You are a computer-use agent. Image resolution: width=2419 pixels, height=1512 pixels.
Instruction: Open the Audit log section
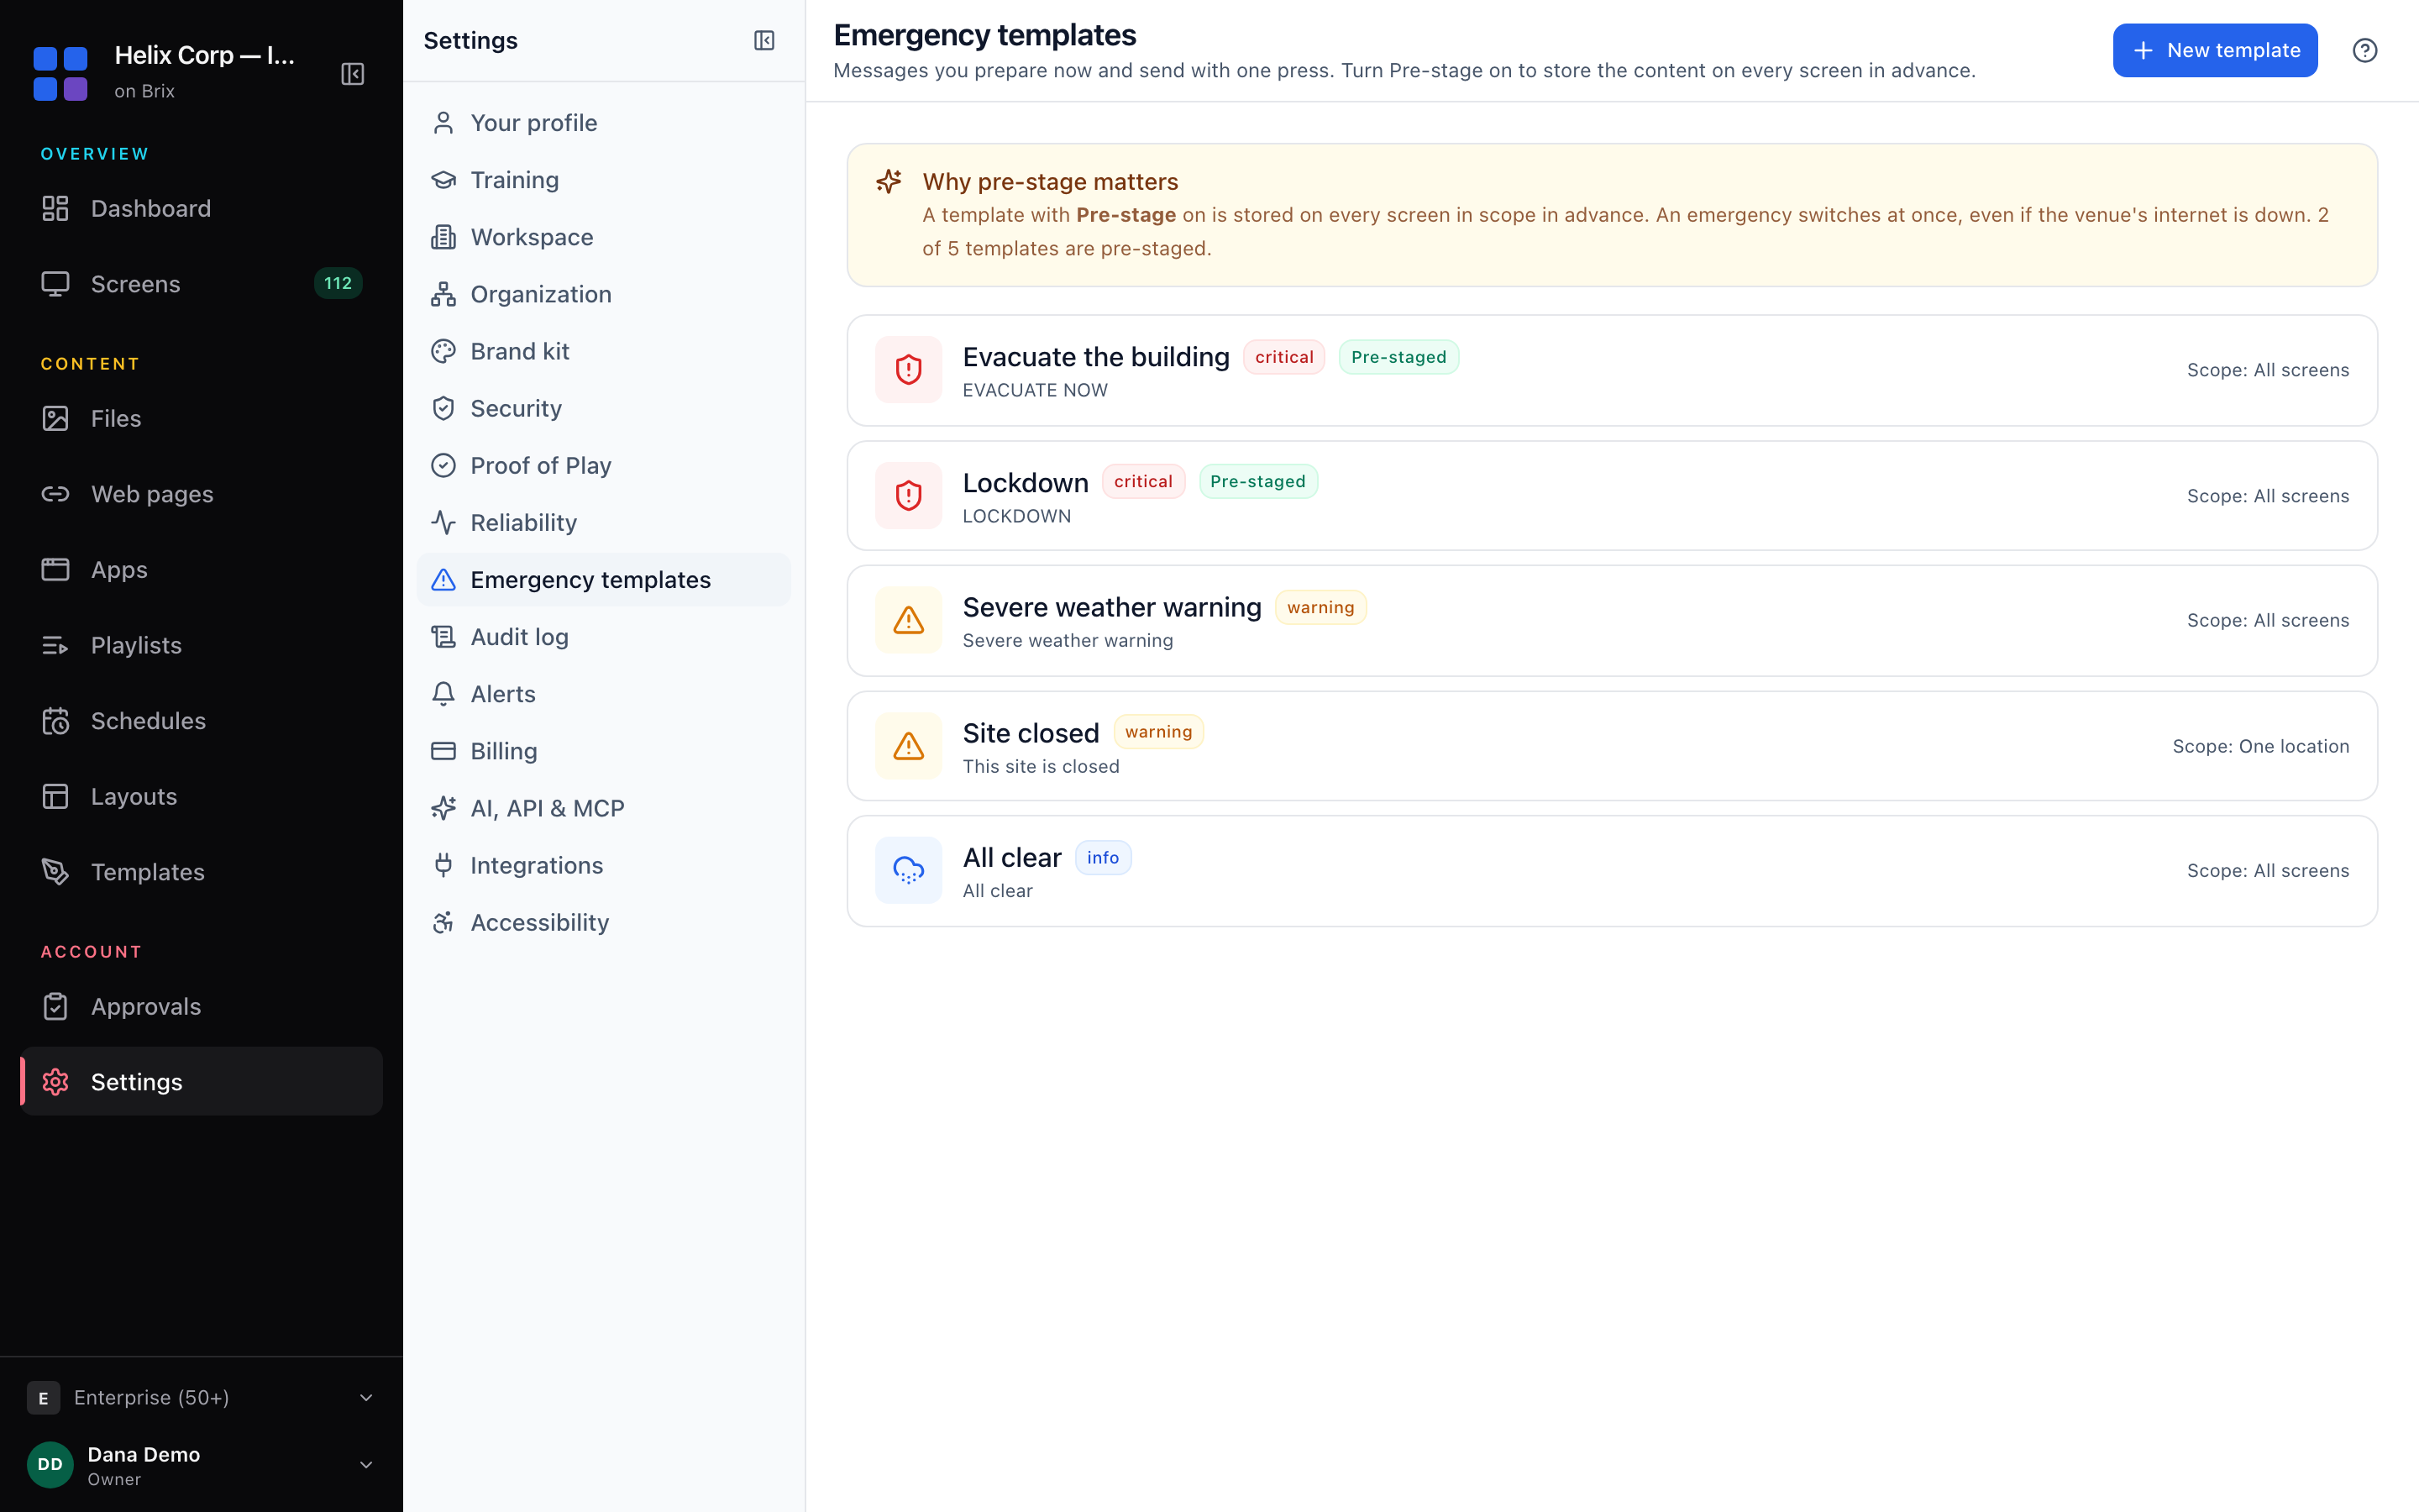coord(603,637)
